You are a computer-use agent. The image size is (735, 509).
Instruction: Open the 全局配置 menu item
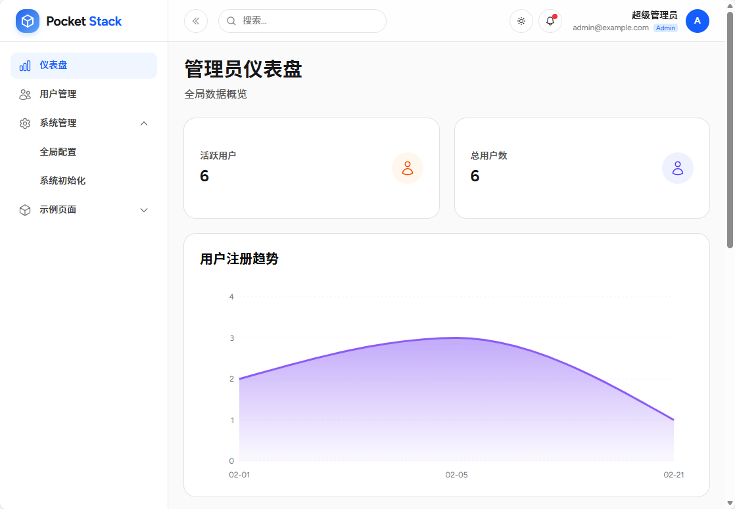point(57,152)
